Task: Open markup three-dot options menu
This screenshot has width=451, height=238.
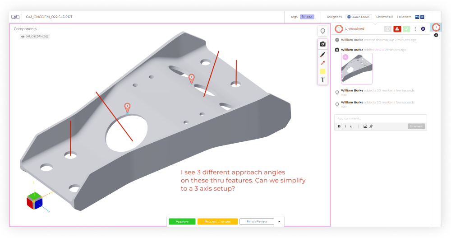Action: tap(415, 29)
